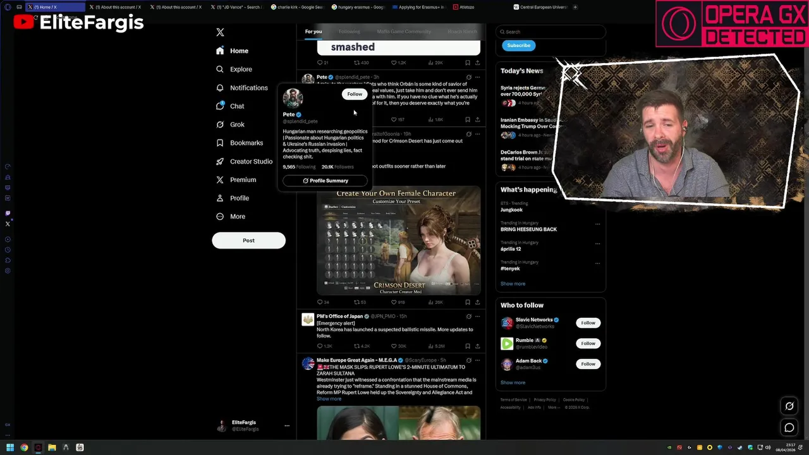The image size is (809, 455).
Task: Open Chrome from the taskbar
Action: pos(24,447)
